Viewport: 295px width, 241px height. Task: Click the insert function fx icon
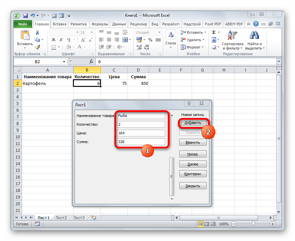91,62
